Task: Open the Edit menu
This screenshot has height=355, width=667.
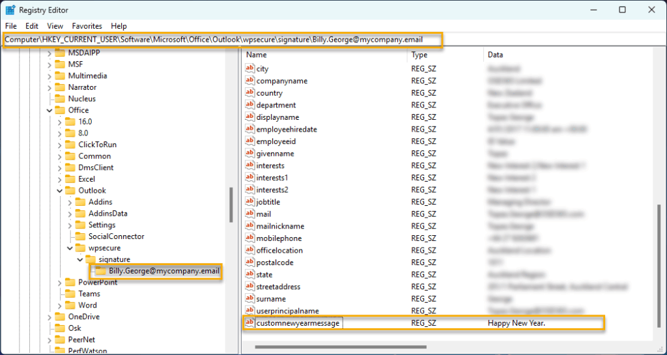Action: pyautogui.click(x=32, y=26)
